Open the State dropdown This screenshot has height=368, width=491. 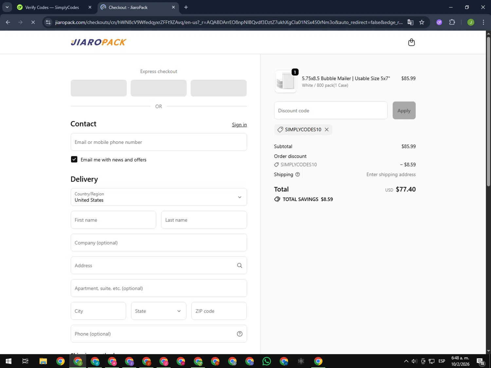click(158, 311)
